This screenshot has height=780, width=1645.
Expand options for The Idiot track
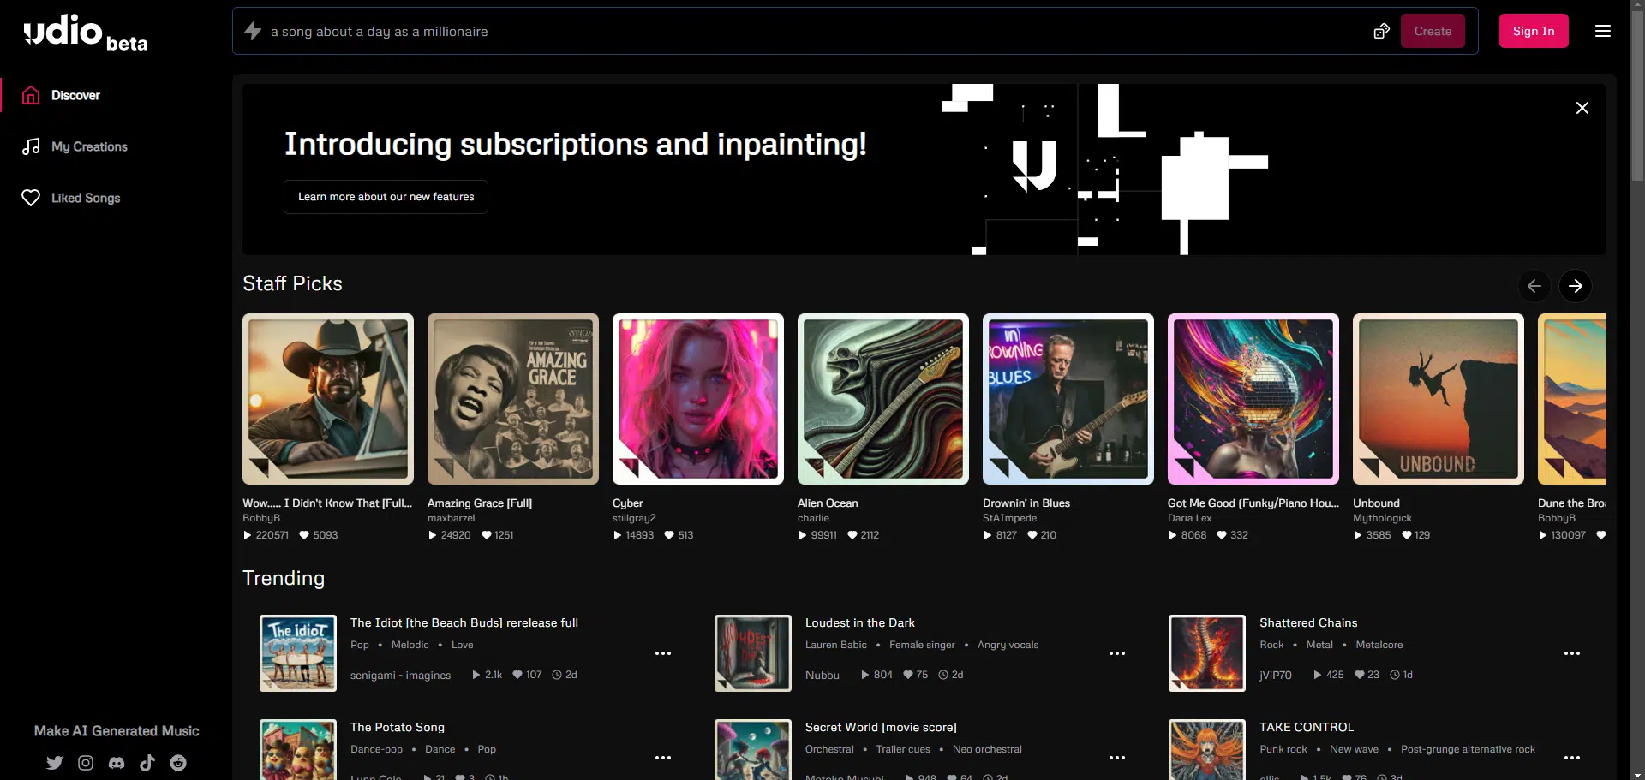663,653
